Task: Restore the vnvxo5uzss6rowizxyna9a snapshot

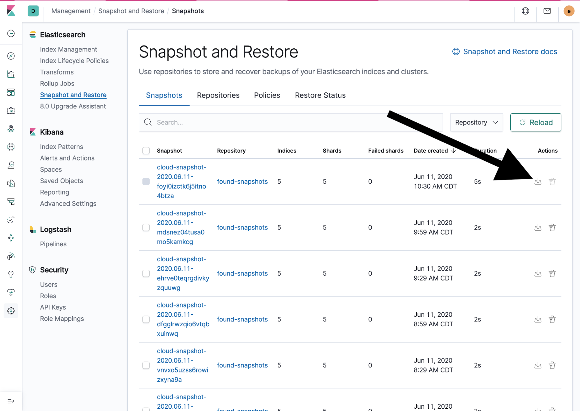Action: point(538,365)
